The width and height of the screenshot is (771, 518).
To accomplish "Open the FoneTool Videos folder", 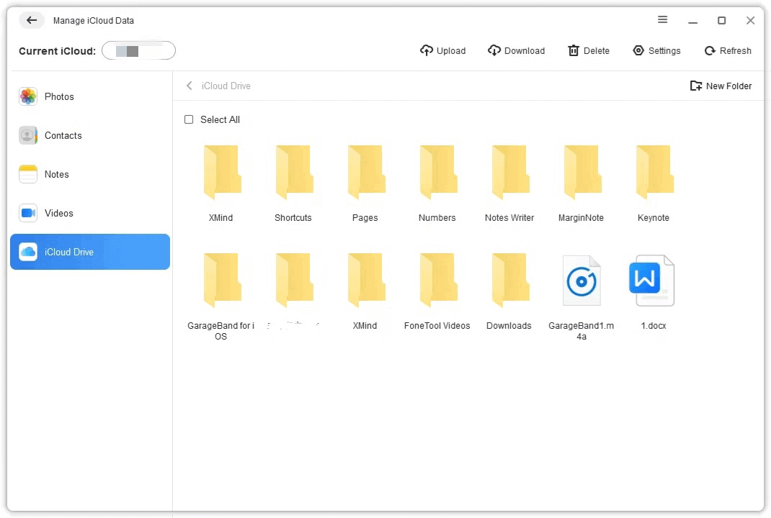I will 437,282.
